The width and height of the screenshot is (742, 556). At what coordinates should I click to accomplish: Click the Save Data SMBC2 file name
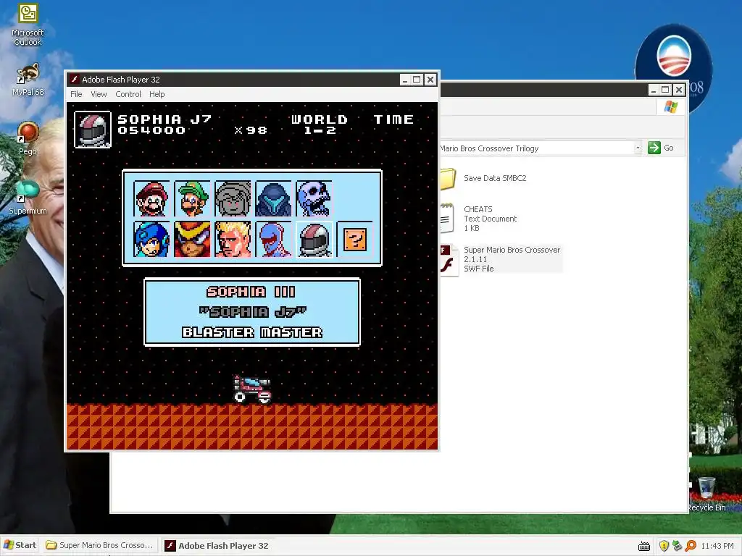click(495, 178)
